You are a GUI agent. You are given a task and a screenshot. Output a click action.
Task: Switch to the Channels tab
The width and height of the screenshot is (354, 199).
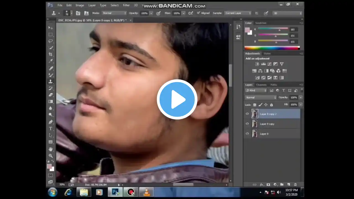[x=261, y=85]
